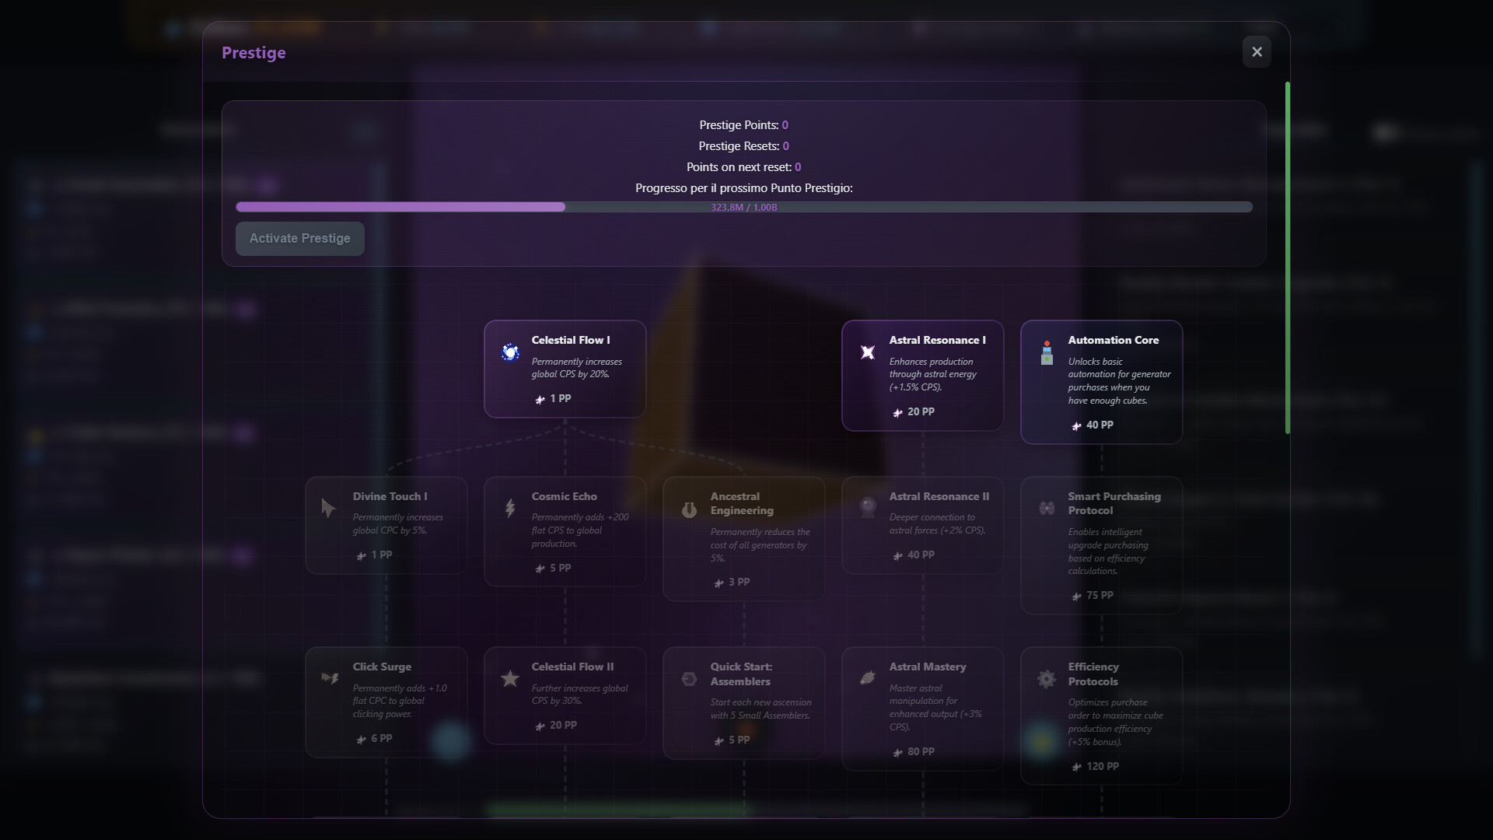1493x840 pixels.
Task: Click the Automation Core rocket icon
Action: point(1046,354)
